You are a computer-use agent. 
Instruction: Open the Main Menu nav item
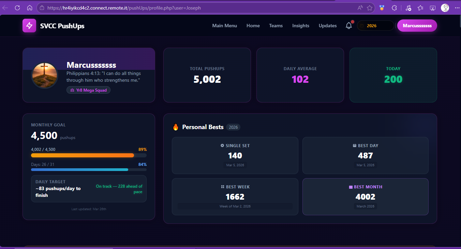(224, 26)
